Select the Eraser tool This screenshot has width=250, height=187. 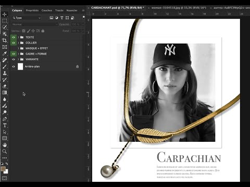5,86
